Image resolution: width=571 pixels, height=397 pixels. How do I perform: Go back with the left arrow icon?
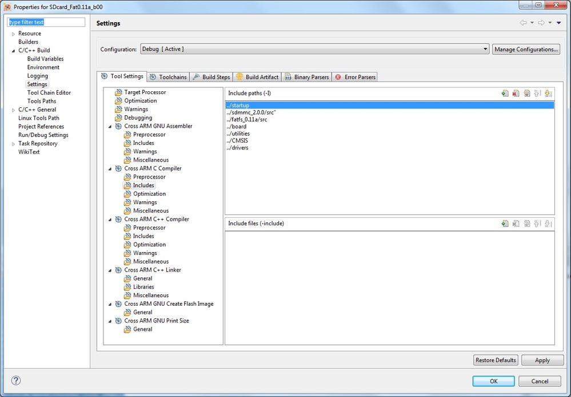524,23
